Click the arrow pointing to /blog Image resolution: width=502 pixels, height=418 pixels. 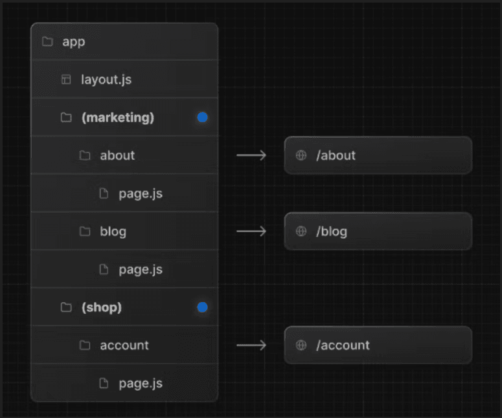pos(251,232)
